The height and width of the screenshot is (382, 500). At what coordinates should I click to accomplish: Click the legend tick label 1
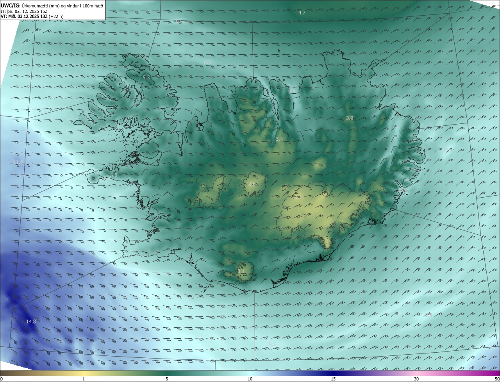pos(84,379)
